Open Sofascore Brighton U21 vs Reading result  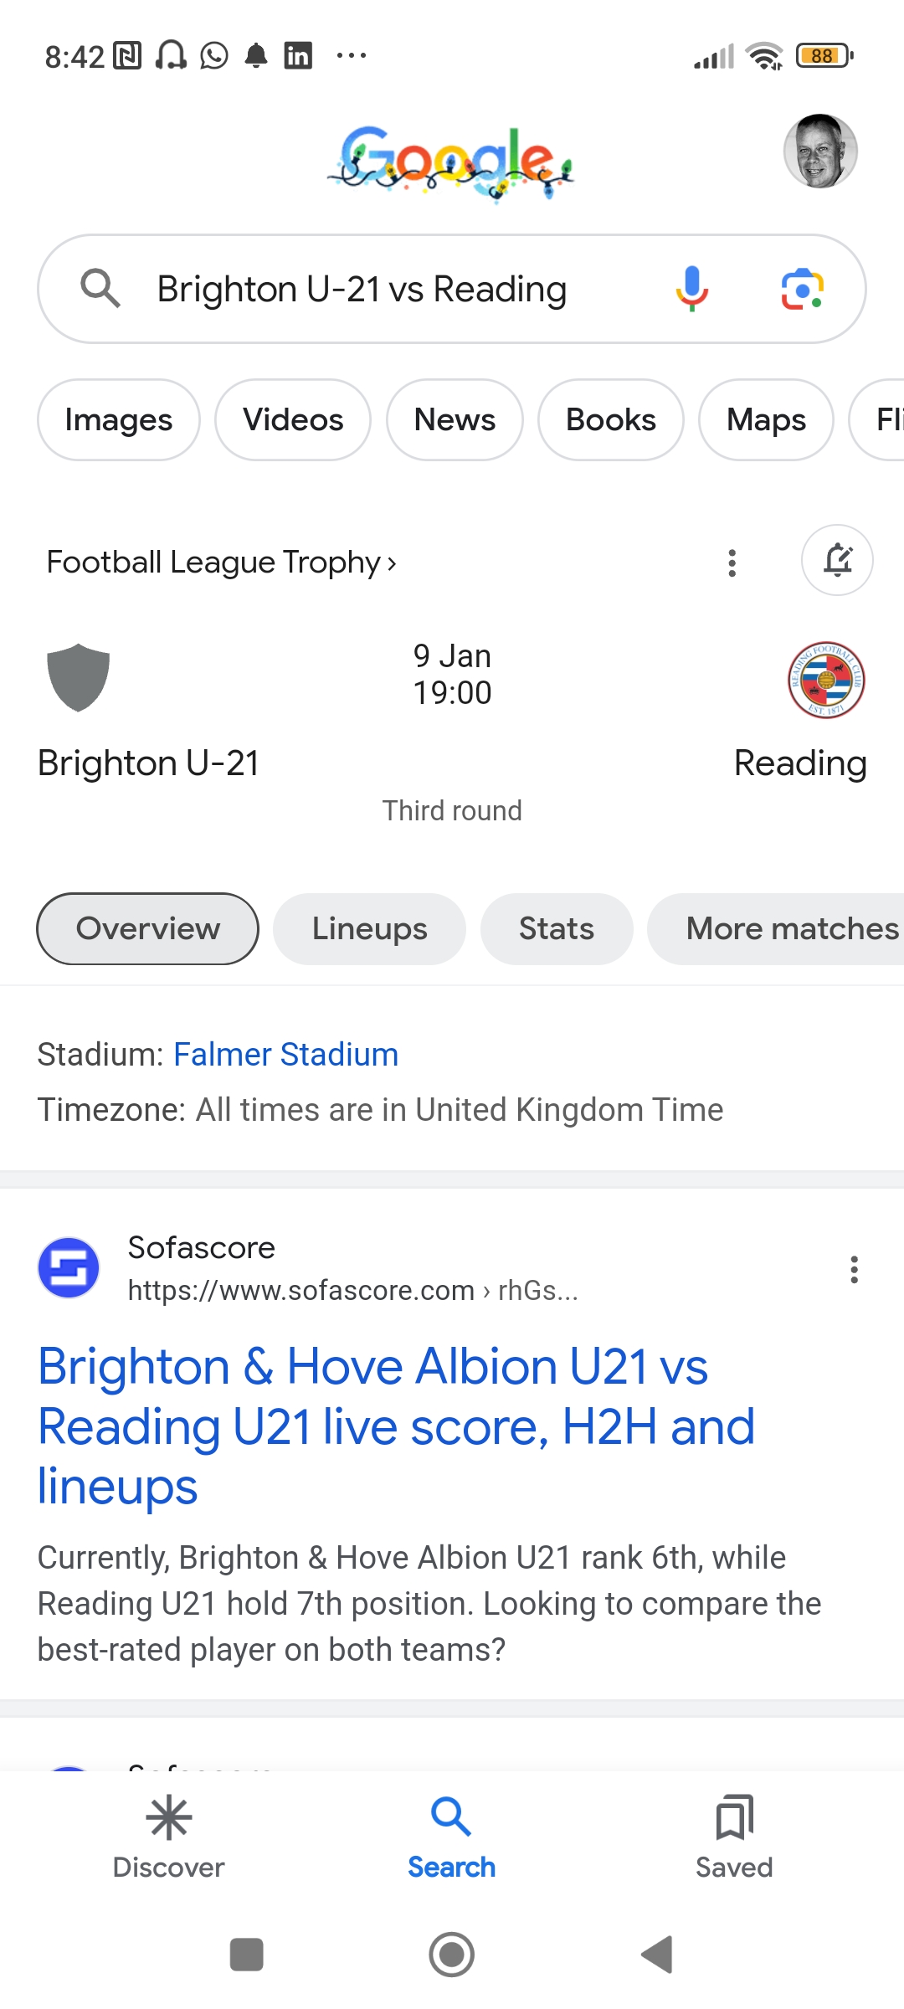coord(397,1426)
